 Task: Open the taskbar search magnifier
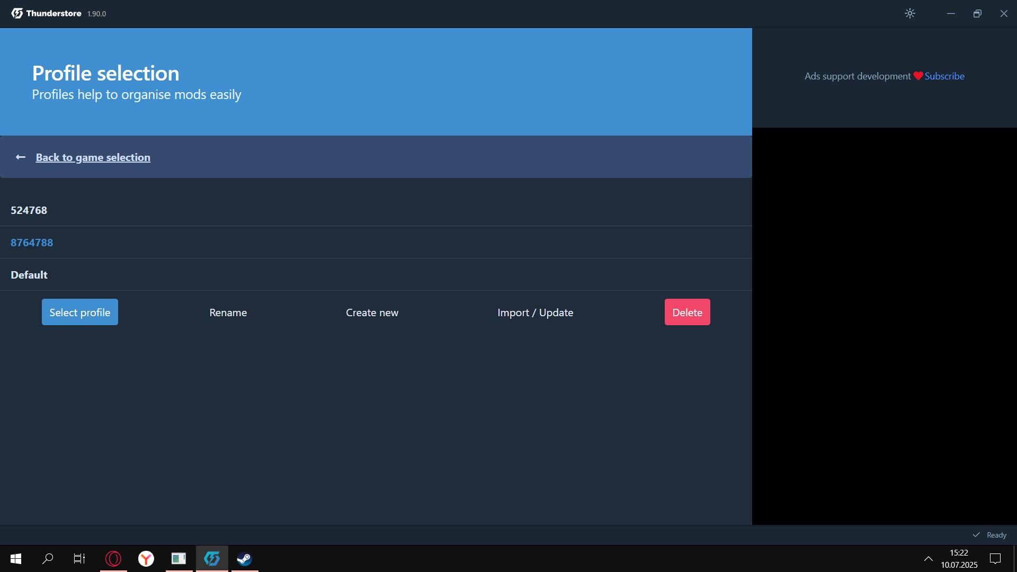(x=48, y=559)
